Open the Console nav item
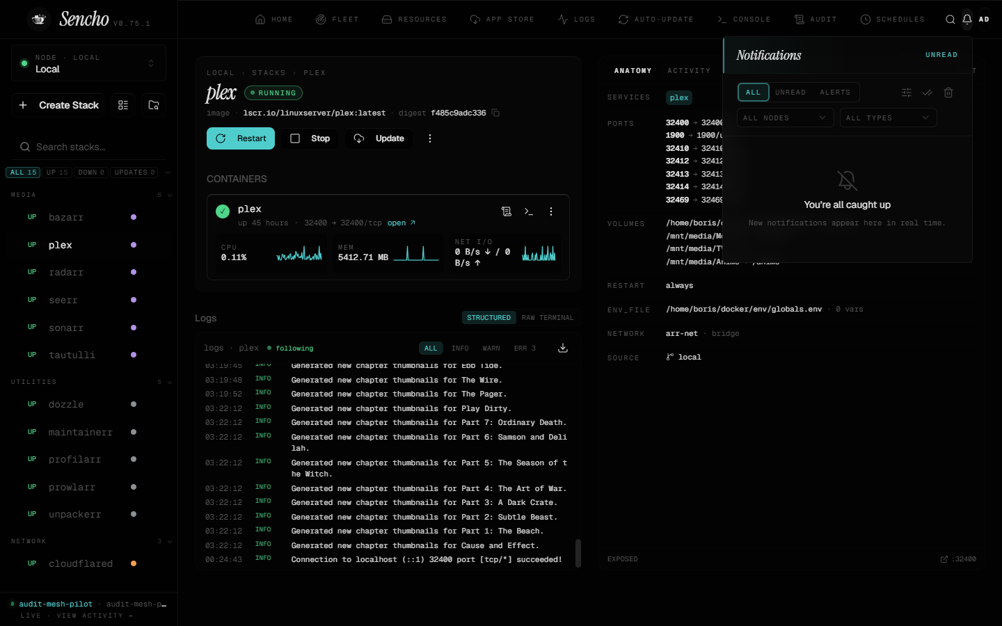Image resolution: width=1002 pixels, height=626 pixels. [744, 19]
